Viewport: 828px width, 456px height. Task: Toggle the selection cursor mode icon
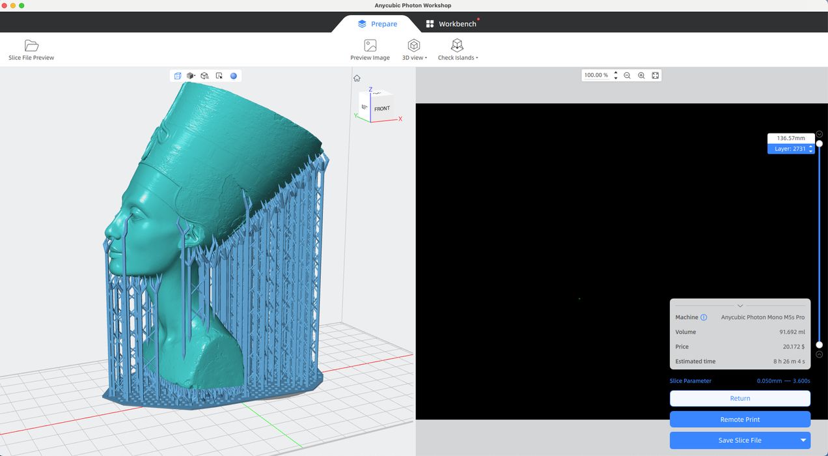pos(219,76)
